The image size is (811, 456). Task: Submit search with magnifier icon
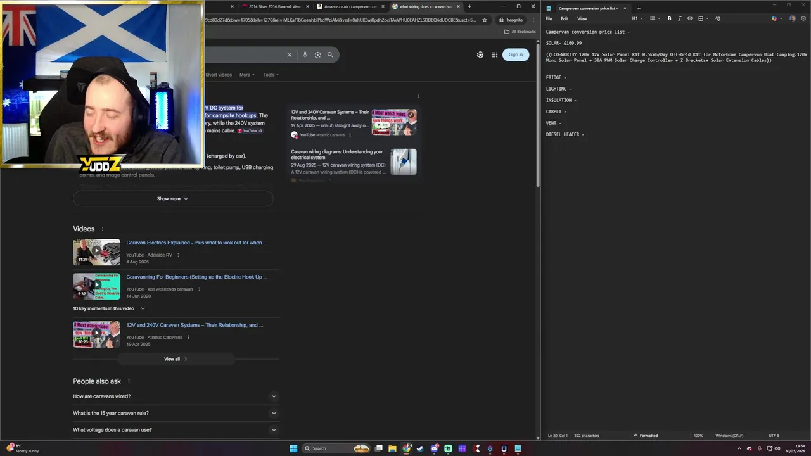(330, 54)
